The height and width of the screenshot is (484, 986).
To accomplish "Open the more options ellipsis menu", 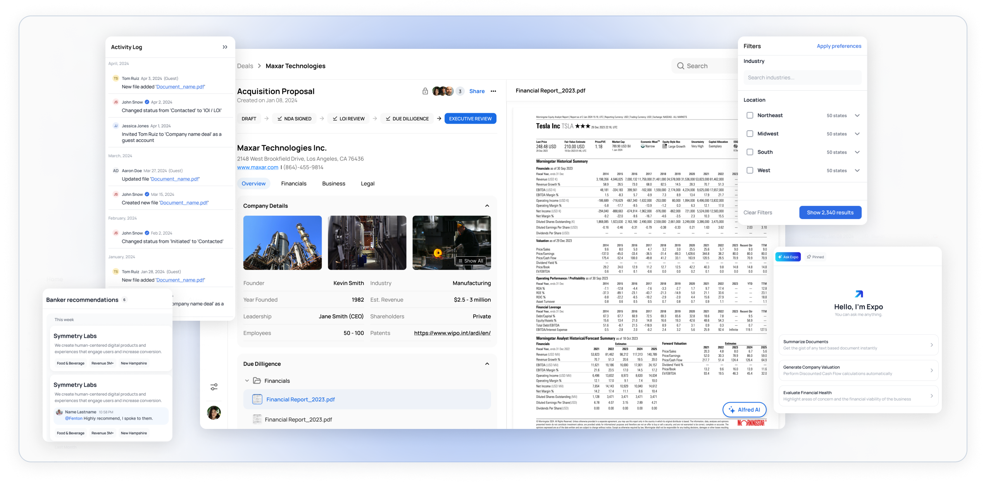I will click(x=493, y=91).
